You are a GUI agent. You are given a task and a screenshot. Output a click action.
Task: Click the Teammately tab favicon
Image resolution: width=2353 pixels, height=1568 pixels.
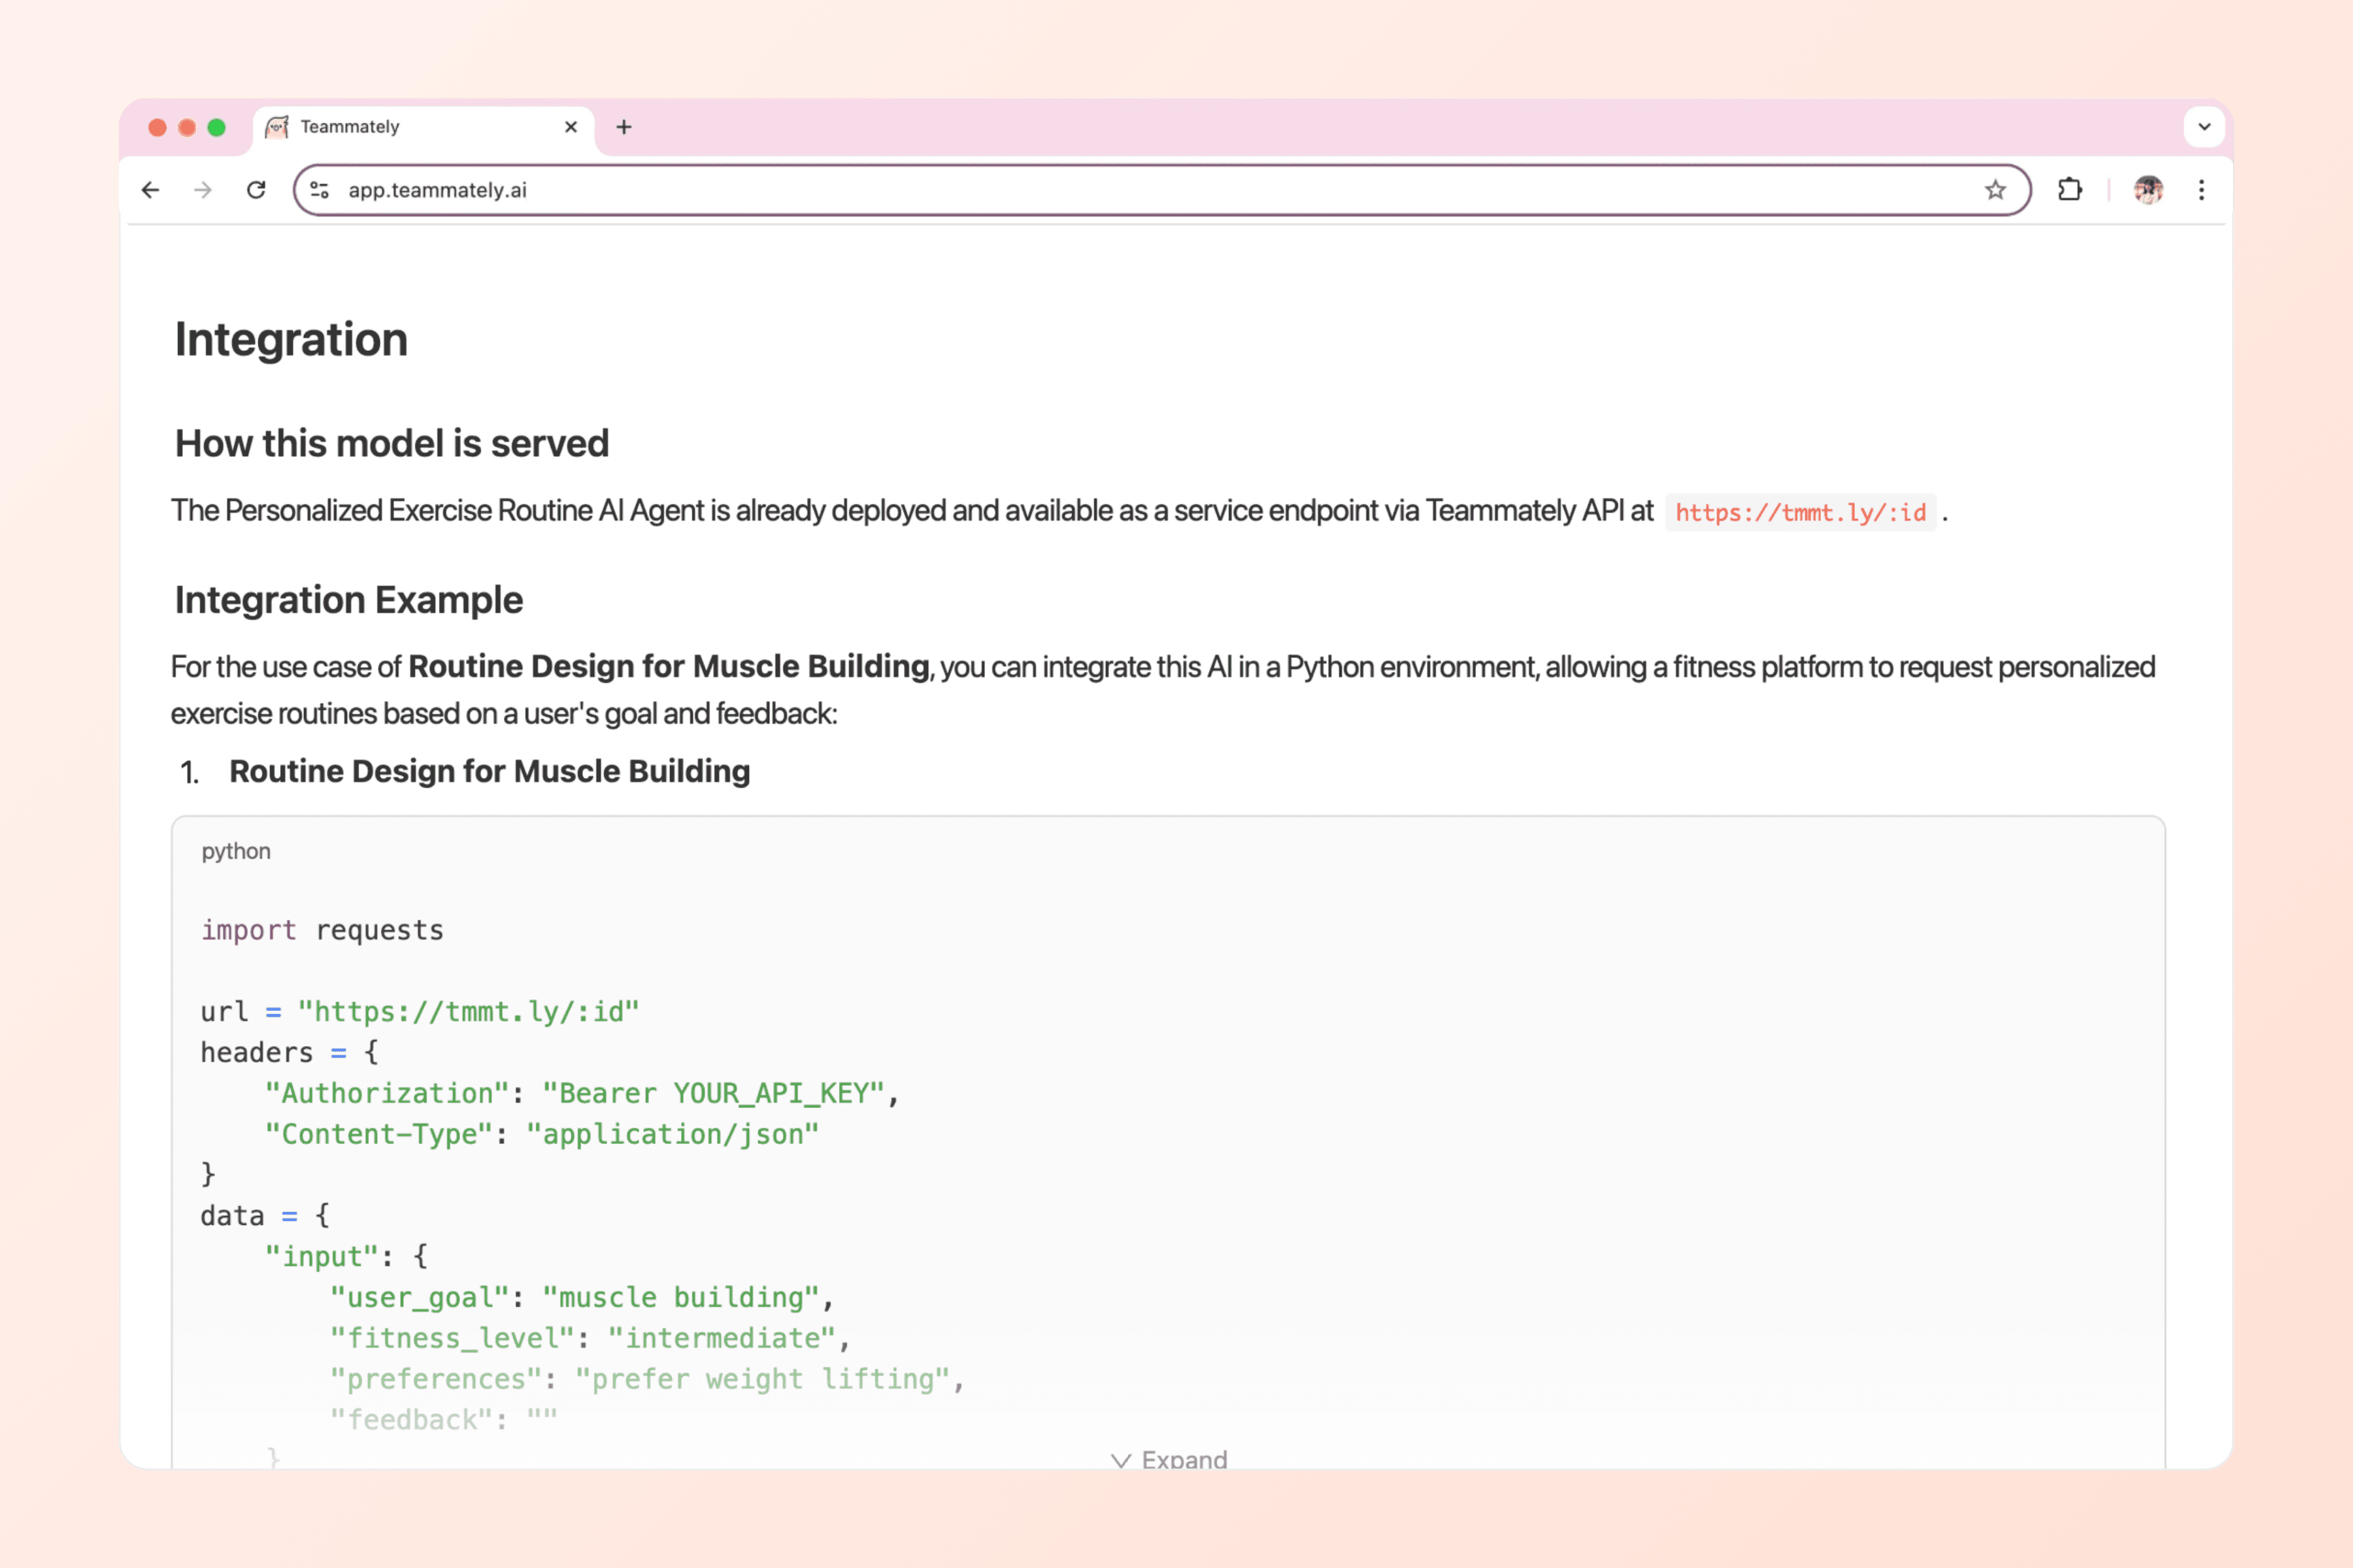tap(277, 127)
